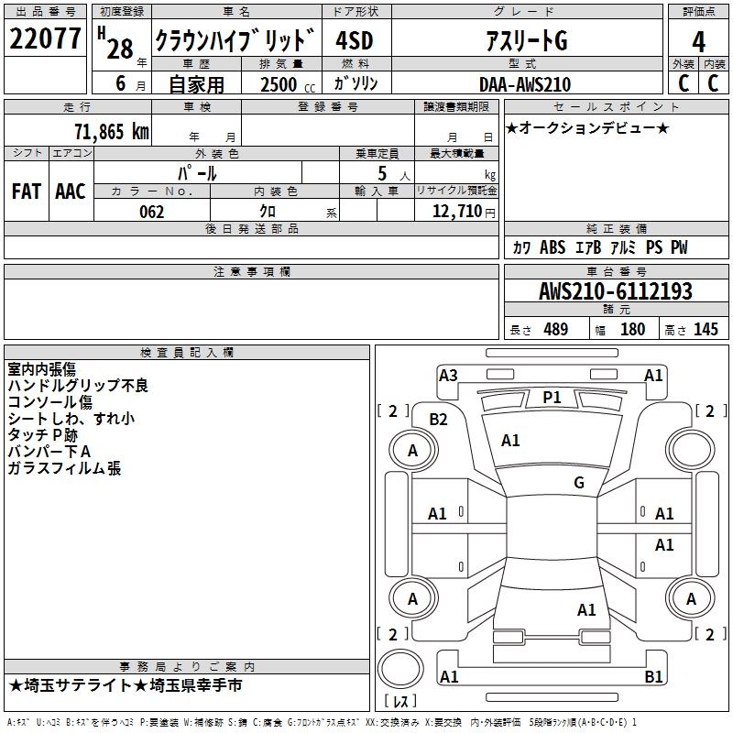Click the chassis number AWS210-6112193
Screen dimensions: 733x733
pos(615,291)
